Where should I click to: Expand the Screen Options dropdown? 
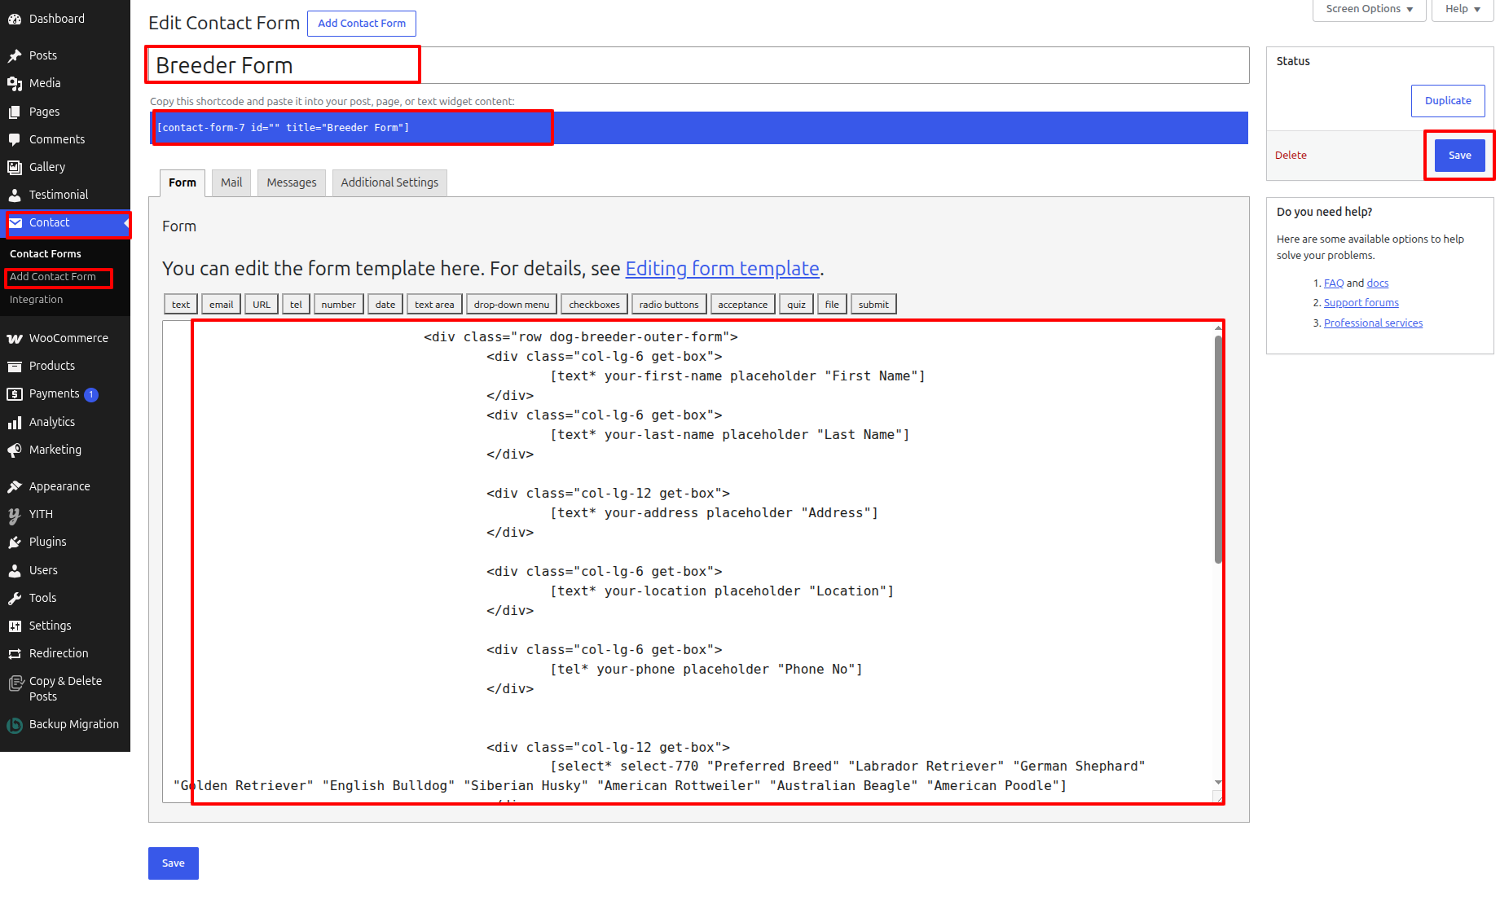(1369, 9)
